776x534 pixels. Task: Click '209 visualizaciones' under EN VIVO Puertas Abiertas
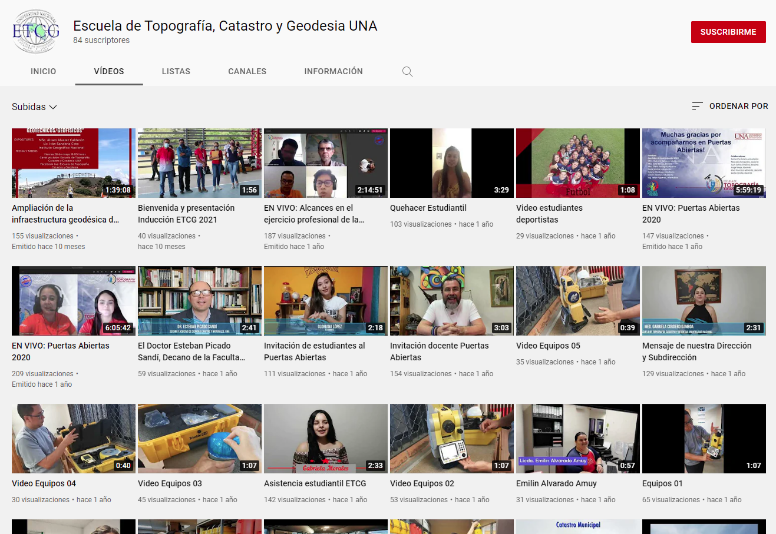pos(42,374)
